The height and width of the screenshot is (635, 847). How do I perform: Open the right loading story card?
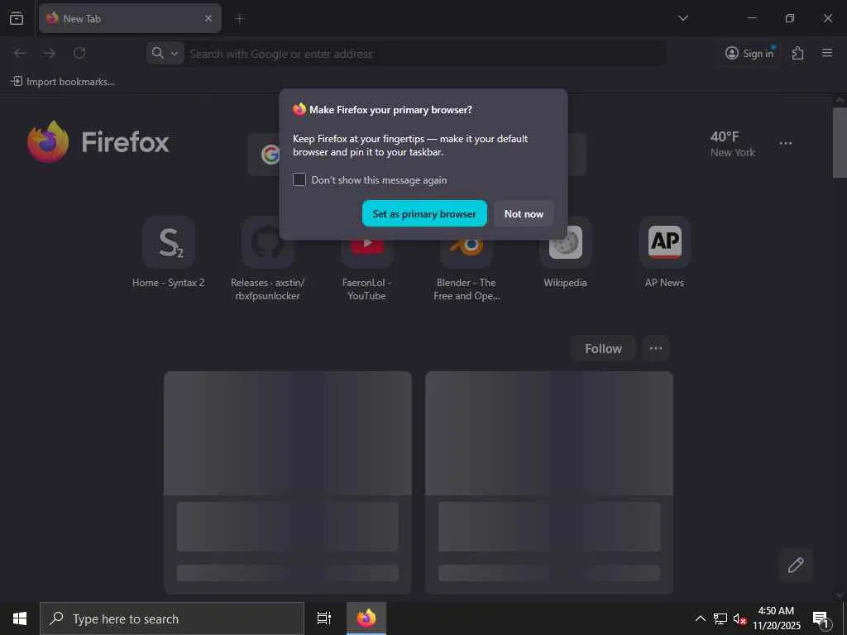coord(549,482)
